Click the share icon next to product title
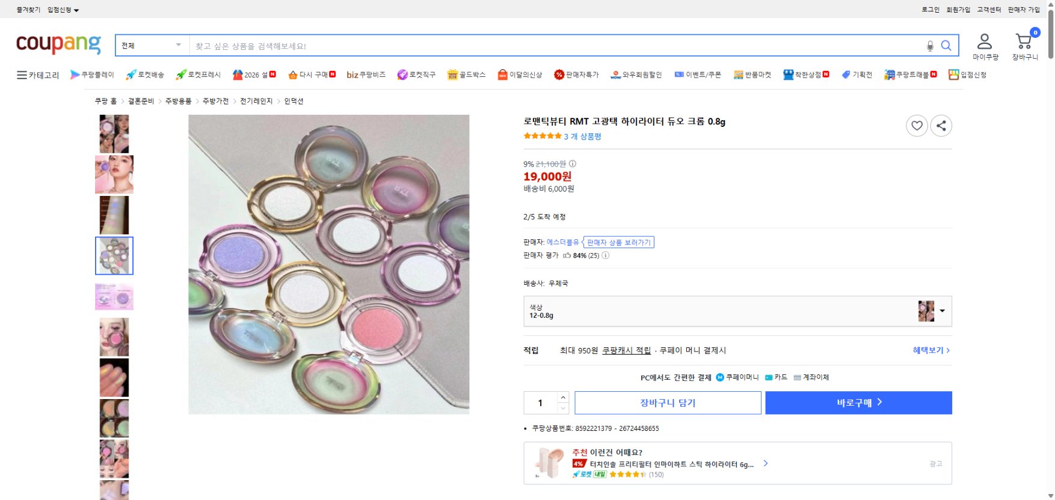This screenshot has height=500, width=1055. tap(941, 126)
